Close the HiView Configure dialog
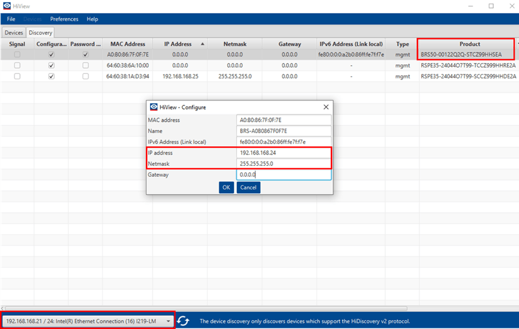Viewport: 519px width, 329px height. (x=326, y=107)
